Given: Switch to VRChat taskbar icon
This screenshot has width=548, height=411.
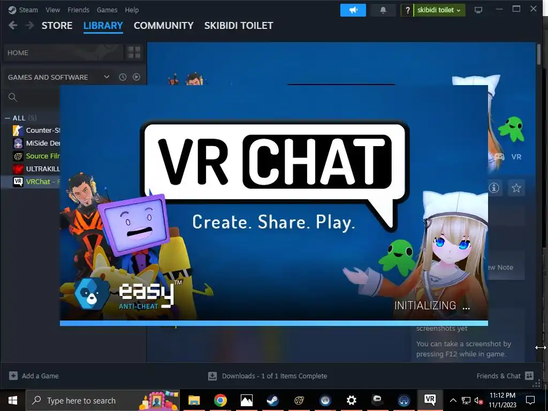Looking at the screenshot, I should coord(430,400).
